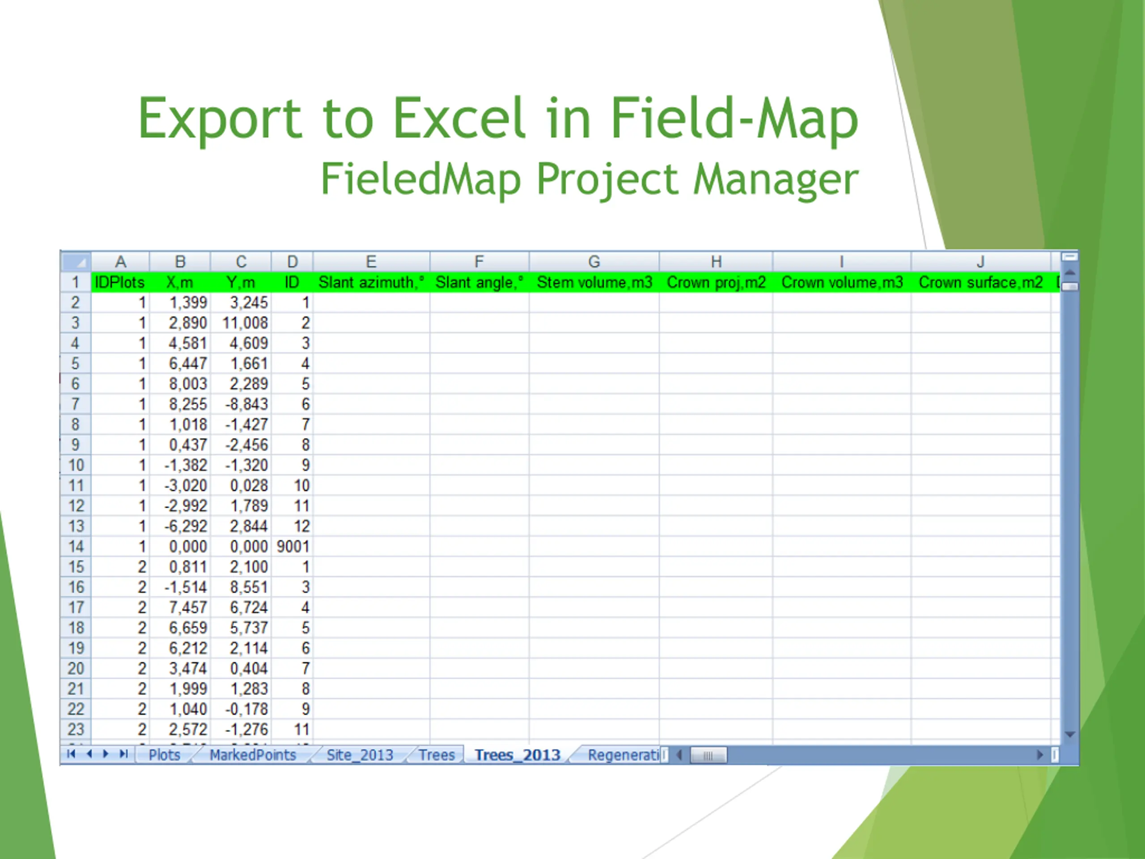Switch to the Trees sheet tab

pos(437,755)
